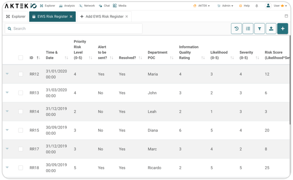This screenshot has height=180, width=293.
Task: Open the Add EWS Risk Register tab
Action: click(x=104, y=17)
